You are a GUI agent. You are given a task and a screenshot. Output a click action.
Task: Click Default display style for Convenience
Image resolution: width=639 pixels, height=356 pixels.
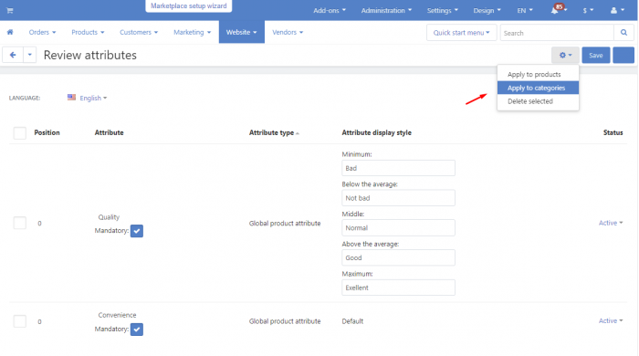[352, 321]
